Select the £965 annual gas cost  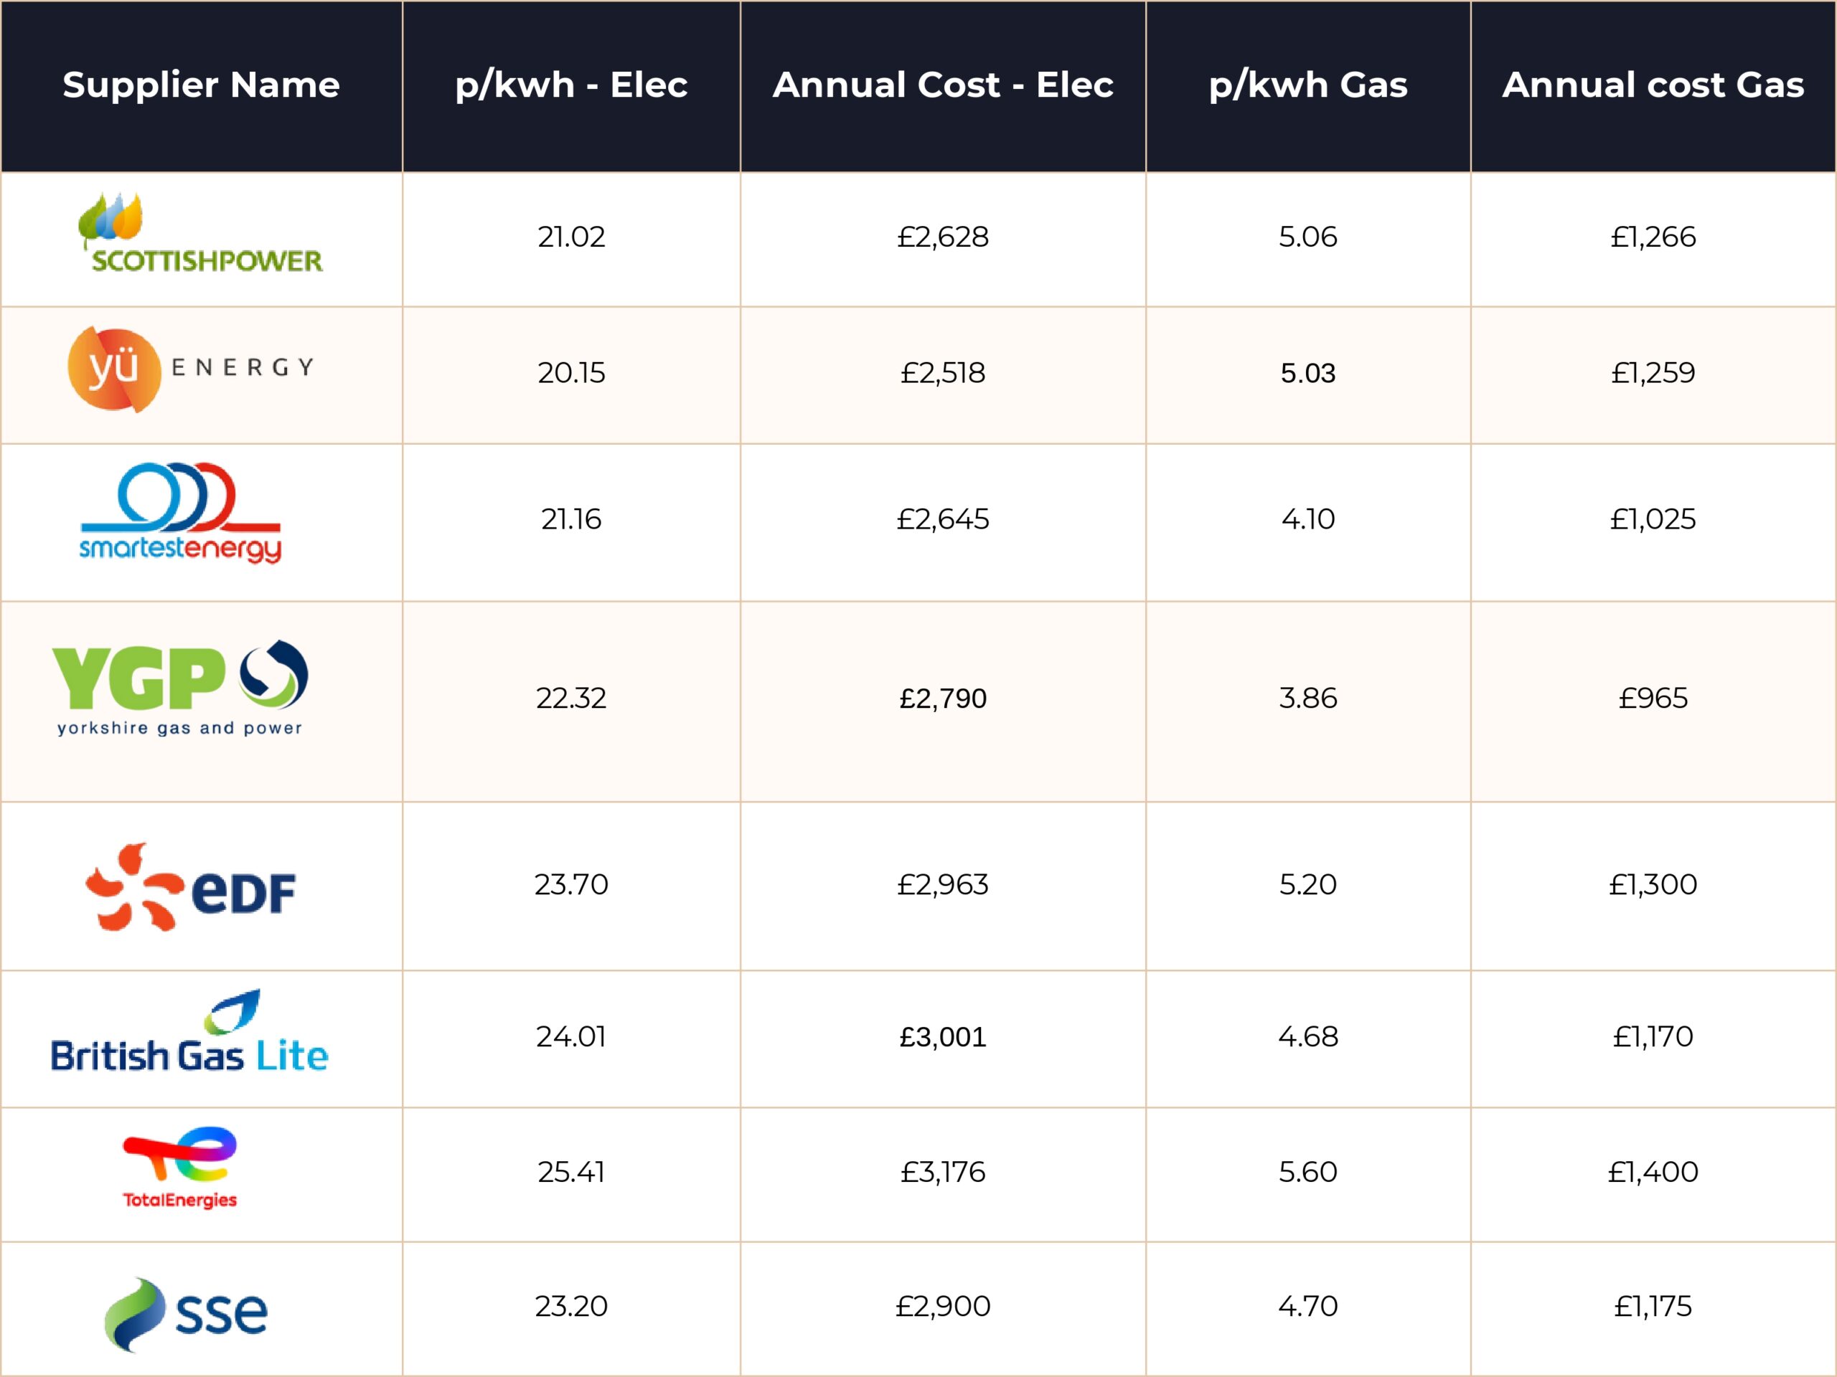[x=1653, y=699]
